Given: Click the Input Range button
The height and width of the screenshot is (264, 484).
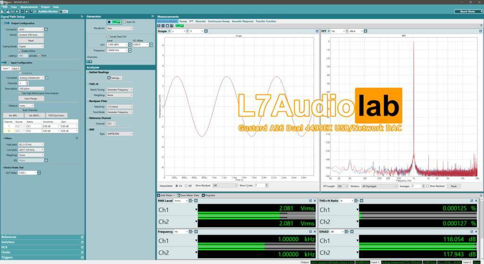Looking at the screenshot, I should coord(31,99).
